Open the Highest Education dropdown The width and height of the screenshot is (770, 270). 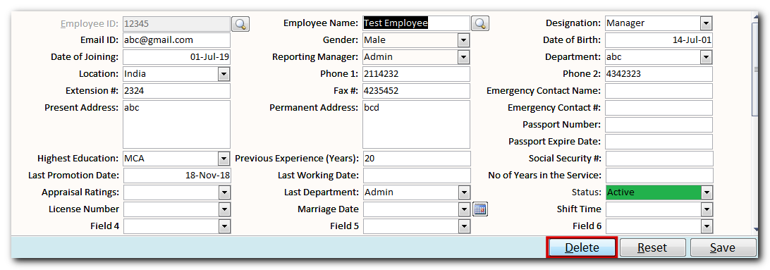pyautogui.click(x=224, y=159)
